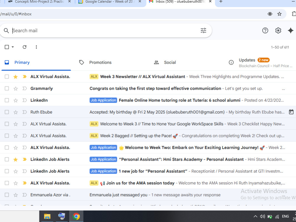Select checkbox for Week 3 Newsletter email
The height and width of the screenshot is (222, 296).
click(7, 77)
